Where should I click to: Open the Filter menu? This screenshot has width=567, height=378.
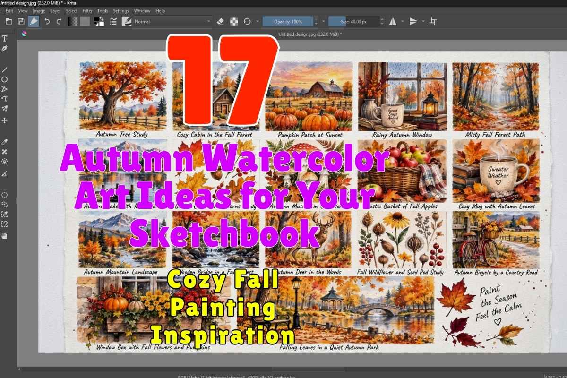pyautogui.click(x=87, y=10)
